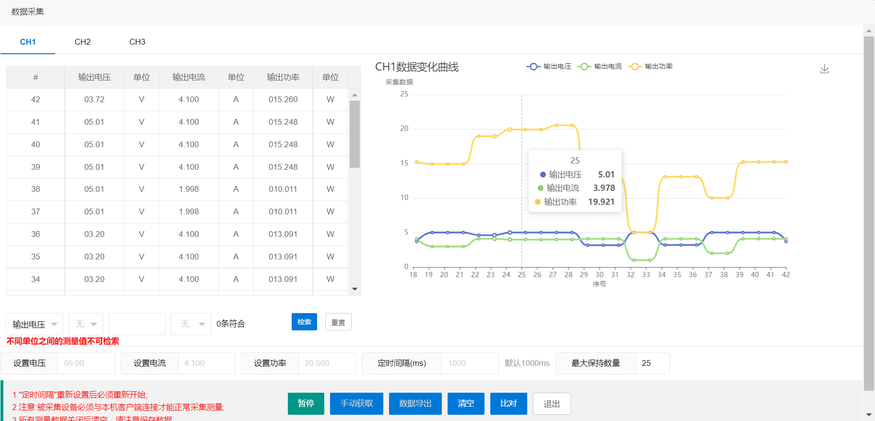This screenshot has height=421, width=875.
Task: Click the page scrollbar down arrow
Action: click(869, 415)
